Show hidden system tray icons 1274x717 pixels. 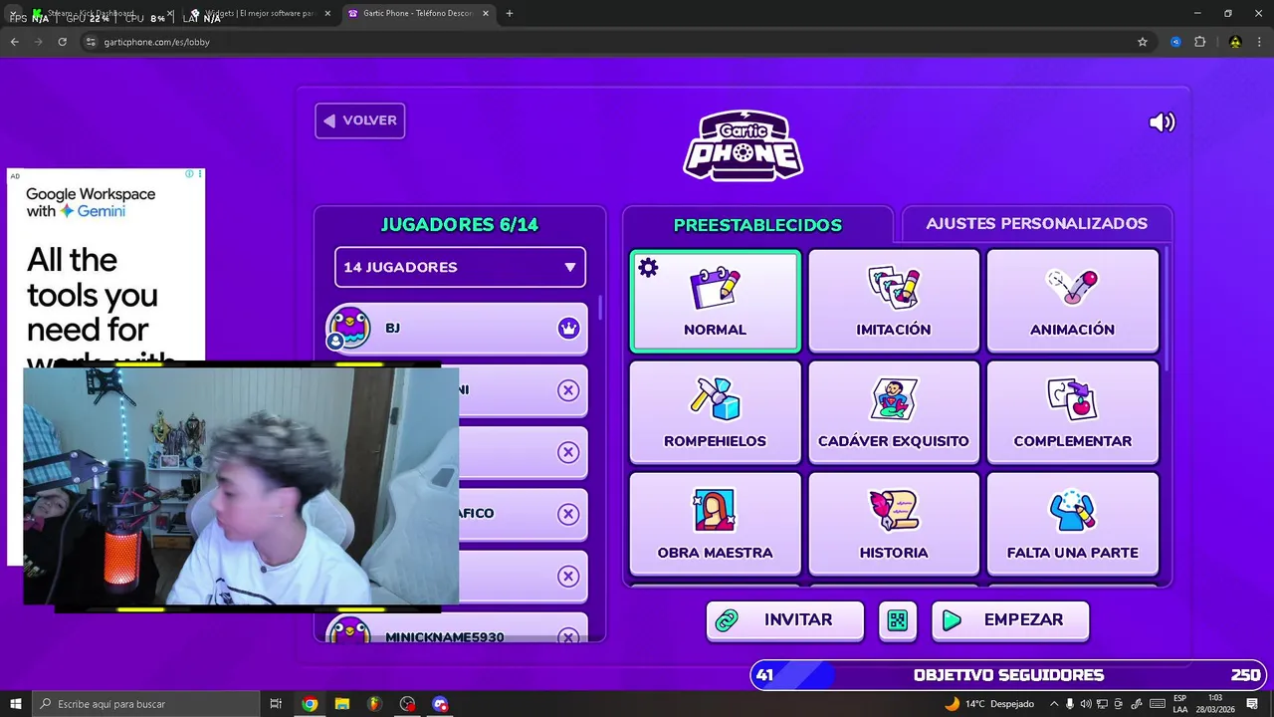[x=1054, y=704]
